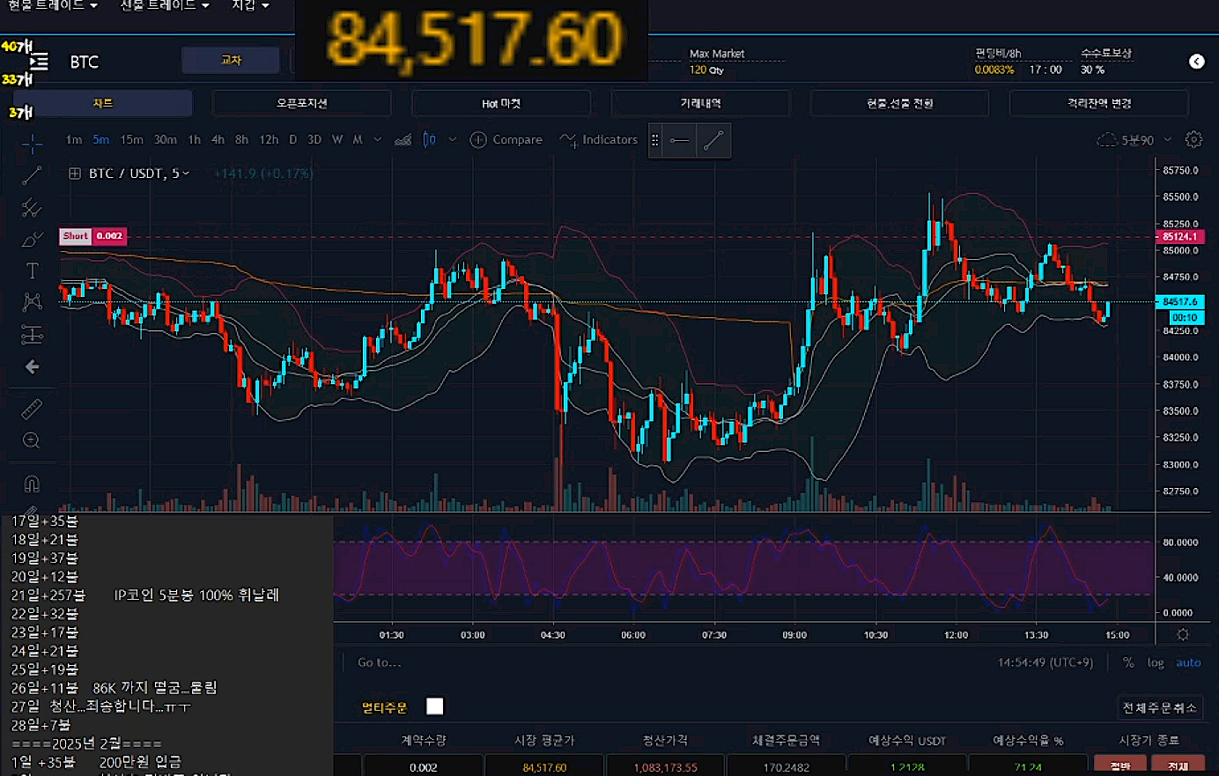Screen dimensions: 1219x776
Task: Activate the brush drawing tool
Action: [32, 240]
